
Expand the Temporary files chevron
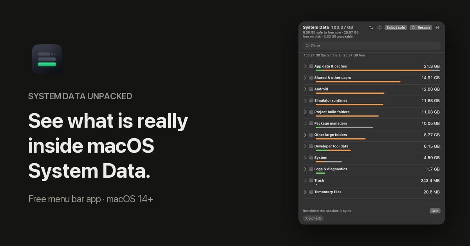coord(305,192)
